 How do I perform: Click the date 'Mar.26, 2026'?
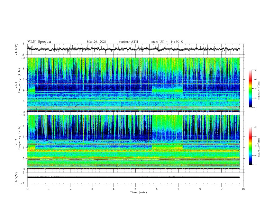pyautogui.click(x=97, y=42)
